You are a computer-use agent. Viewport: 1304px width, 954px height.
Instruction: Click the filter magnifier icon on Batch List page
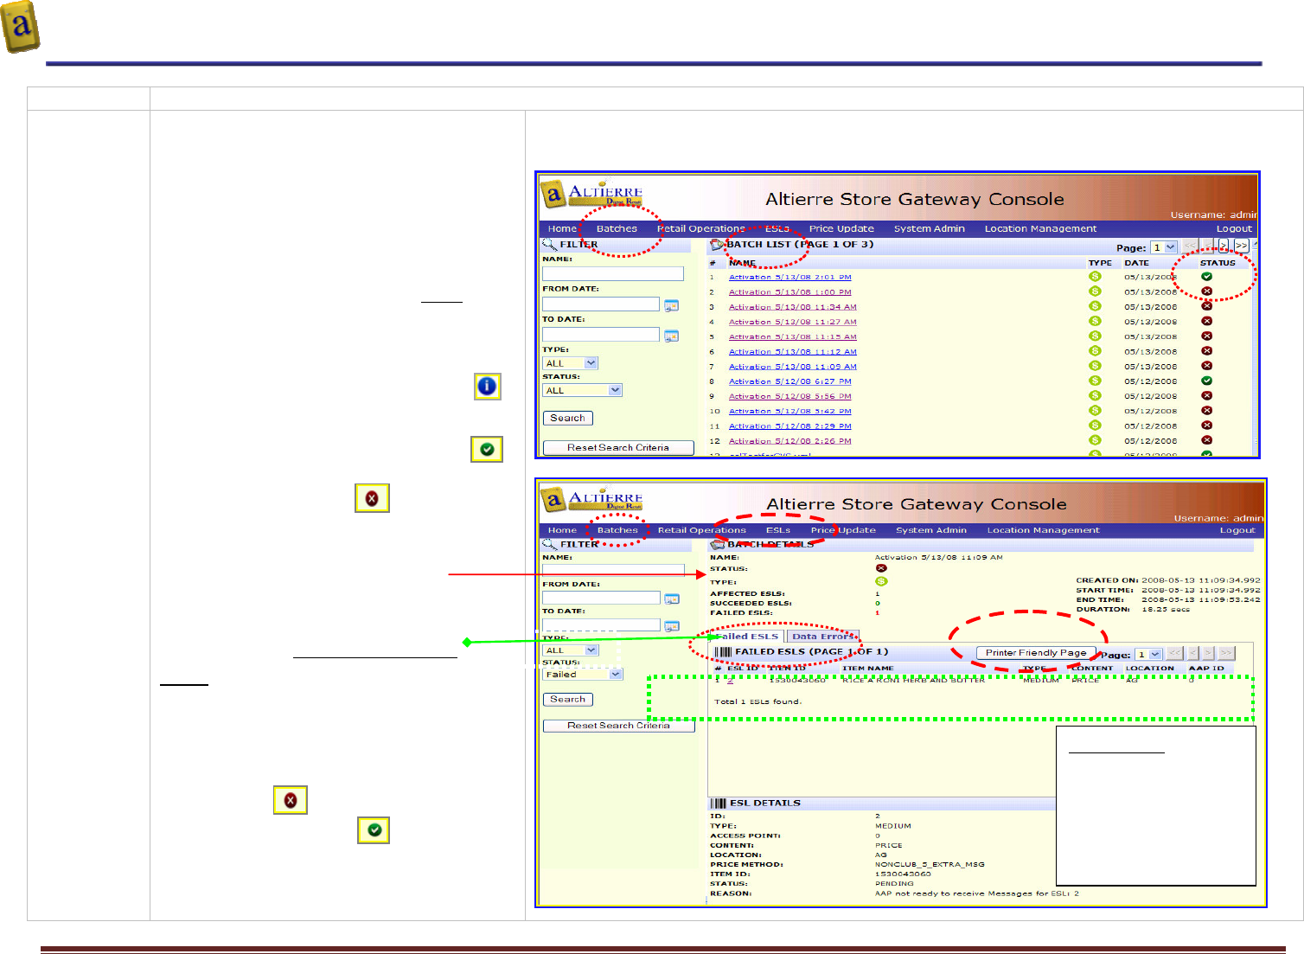(x=549, y=245)
